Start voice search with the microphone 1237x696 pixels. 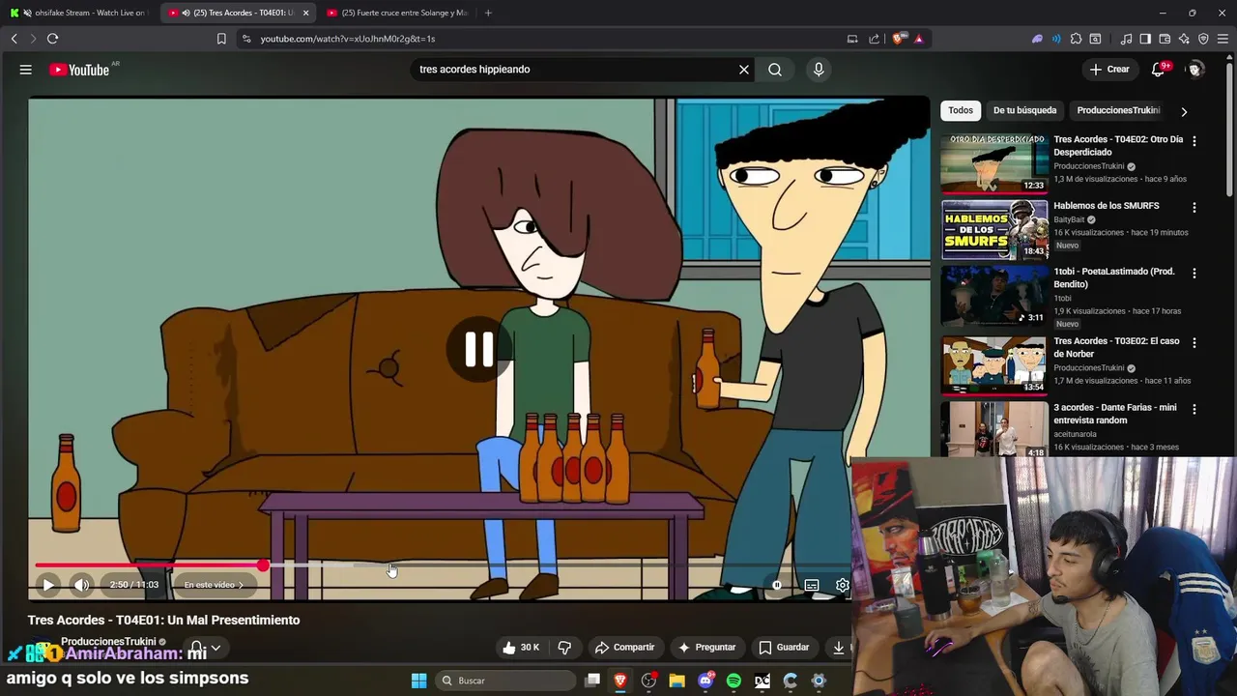click(x=819, y=70)
